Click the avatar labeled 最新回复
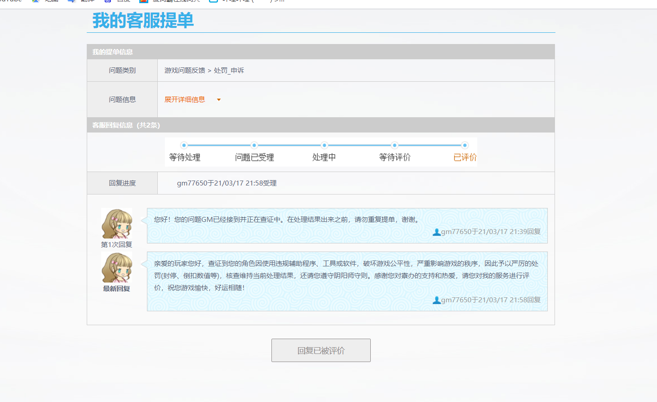This screenshot has height=402, width=657. coord(117,267)
